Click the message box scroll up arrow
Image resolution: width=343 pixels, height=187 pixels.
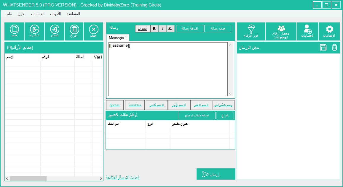pyautogui.click(x=230, y=45)
